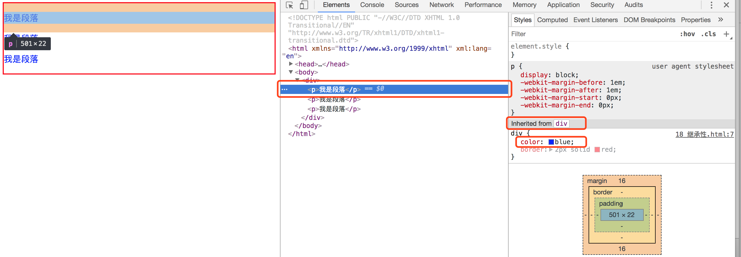Collapse the body element node
Viewport: 741px width, 257px height.
291,72
